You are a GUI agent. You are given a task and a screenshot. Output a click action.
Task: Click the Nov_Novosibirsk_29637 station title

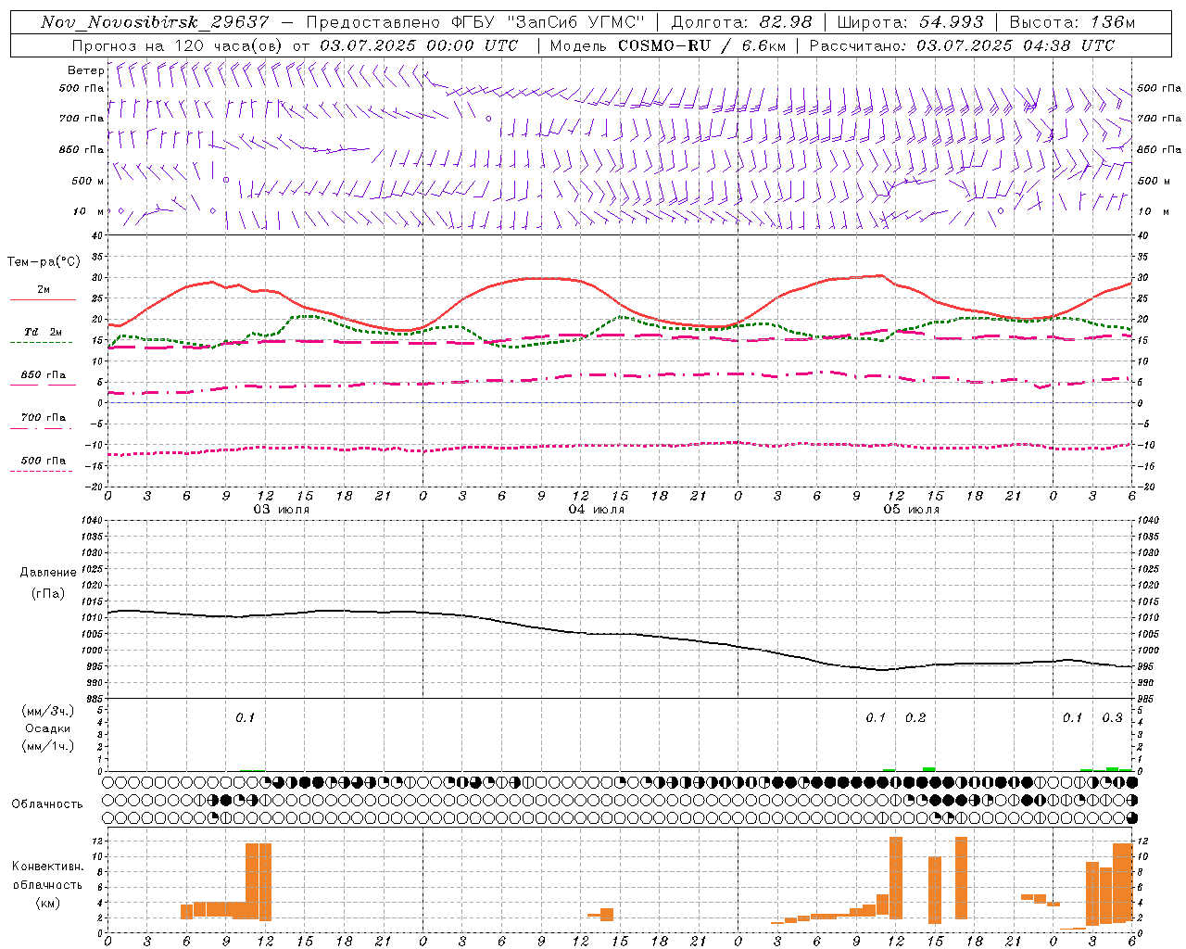155,22
